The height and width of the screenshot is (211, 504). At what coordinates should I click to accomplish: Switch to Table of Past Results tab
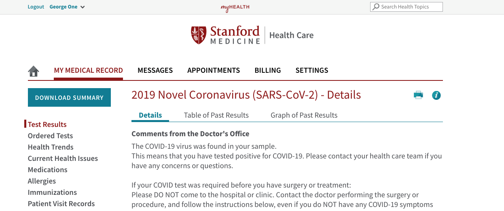click(x=216, y=115)
